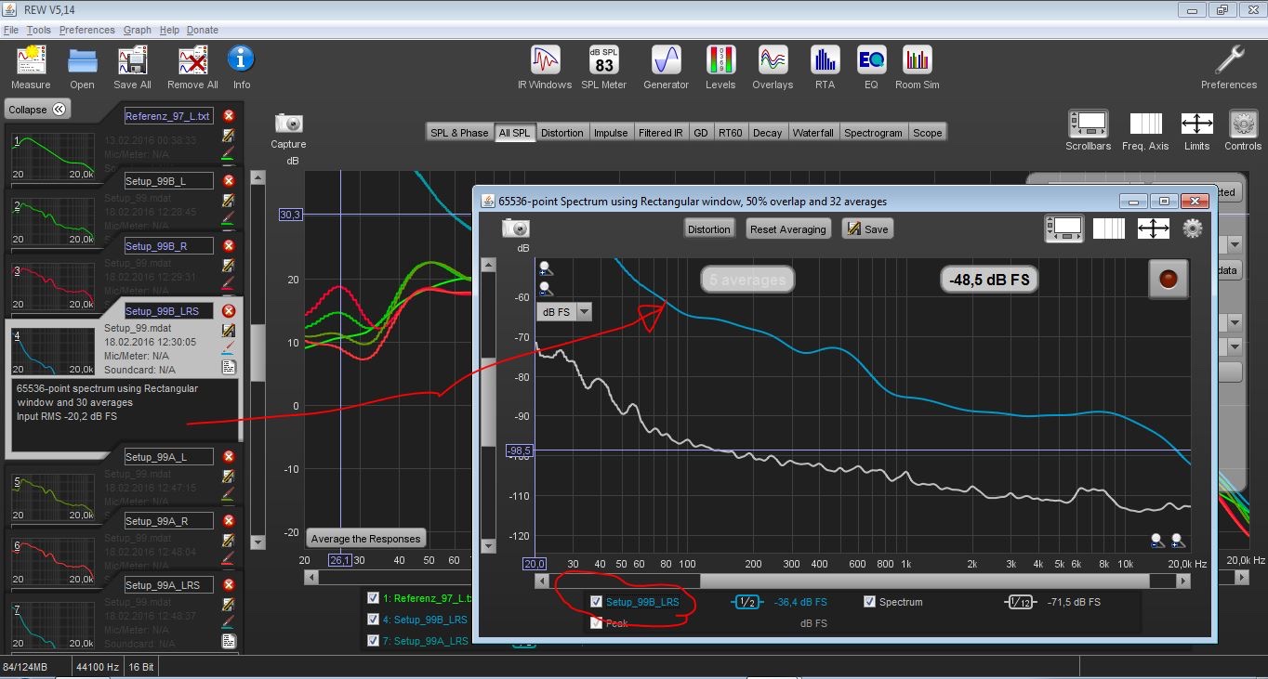1268x679 pixels.
Task: Open the Graph menu
Action: (x=138, y=30)
